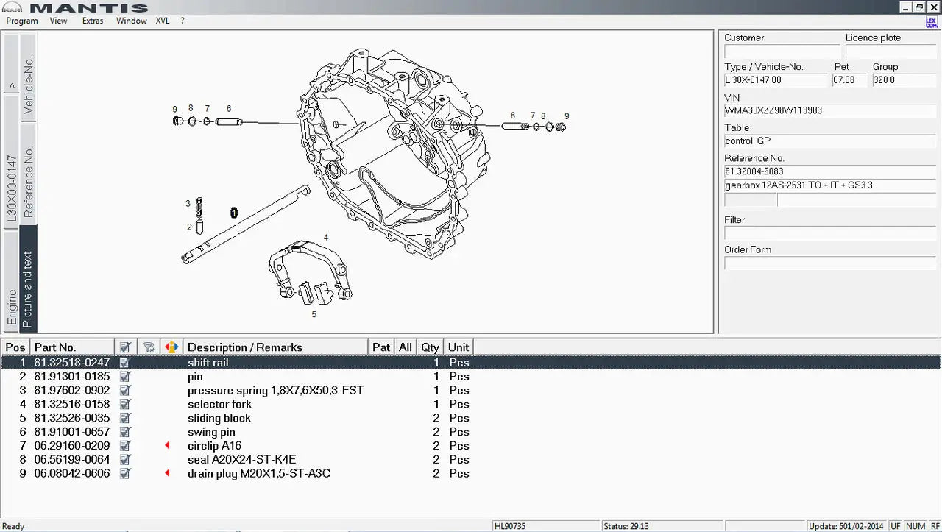
Task: Toggle the checkbox on the seal A20X24-ST-K4E row
Action: [x=125, y=459]
